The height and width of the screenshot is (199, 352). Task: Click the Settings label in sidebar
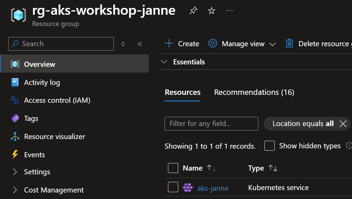pyautogui.click(x=37, y=172)
